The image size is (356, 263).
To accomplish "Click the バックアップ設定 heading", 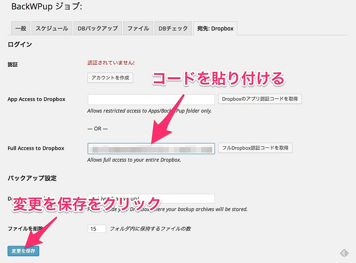I will point(32,178).
